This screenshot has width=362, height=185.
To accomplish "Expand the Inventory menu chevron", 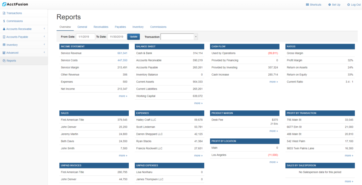I will [44, 45].
